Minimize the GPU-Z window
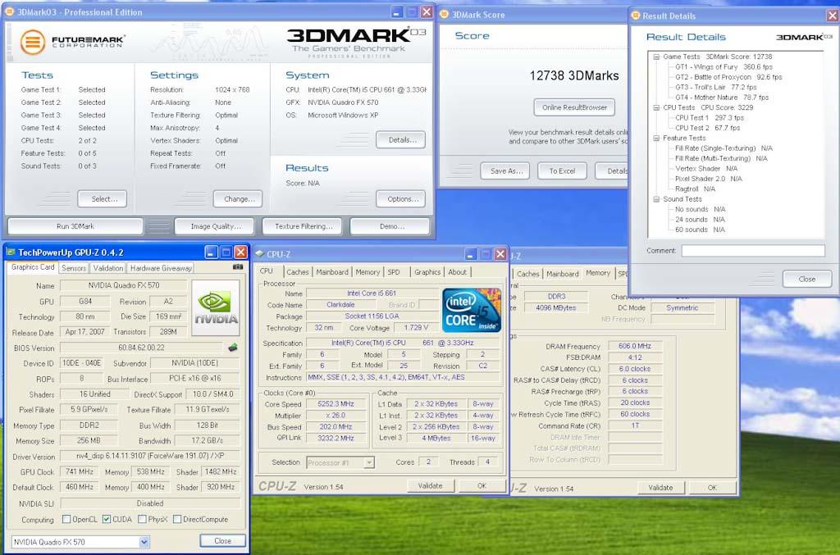Image resolution: width=840 pixels, height=555 pixels. pos(211,252)
